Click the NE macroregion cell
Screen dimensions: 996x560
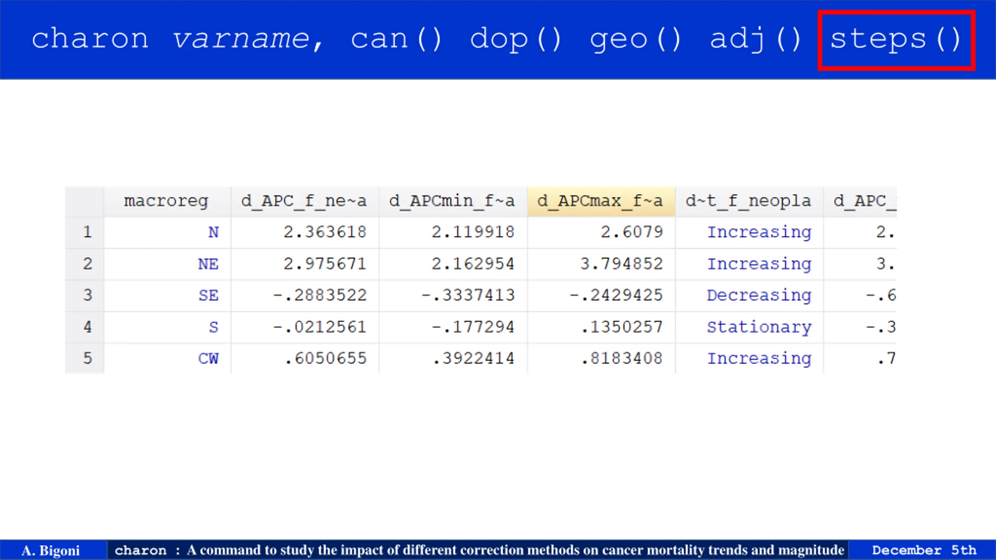click(167, 264)
